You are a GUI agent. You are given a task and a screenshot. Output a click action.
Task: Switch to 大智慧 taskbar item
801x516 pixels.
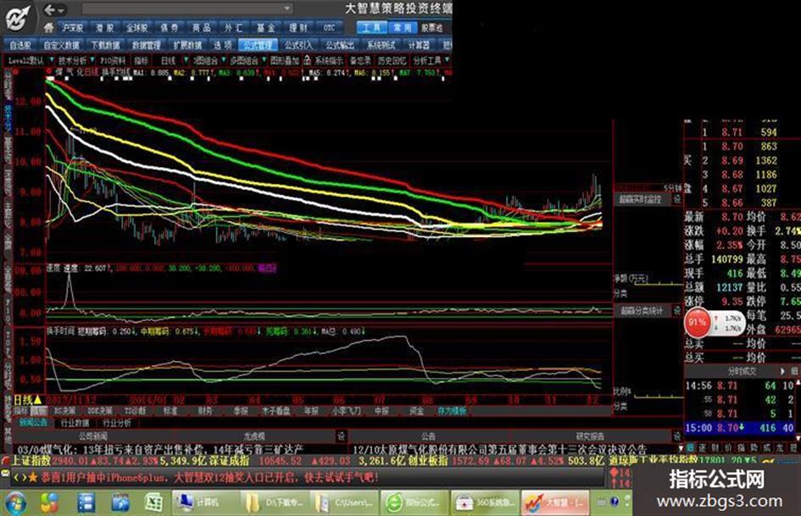coord(555,502)
